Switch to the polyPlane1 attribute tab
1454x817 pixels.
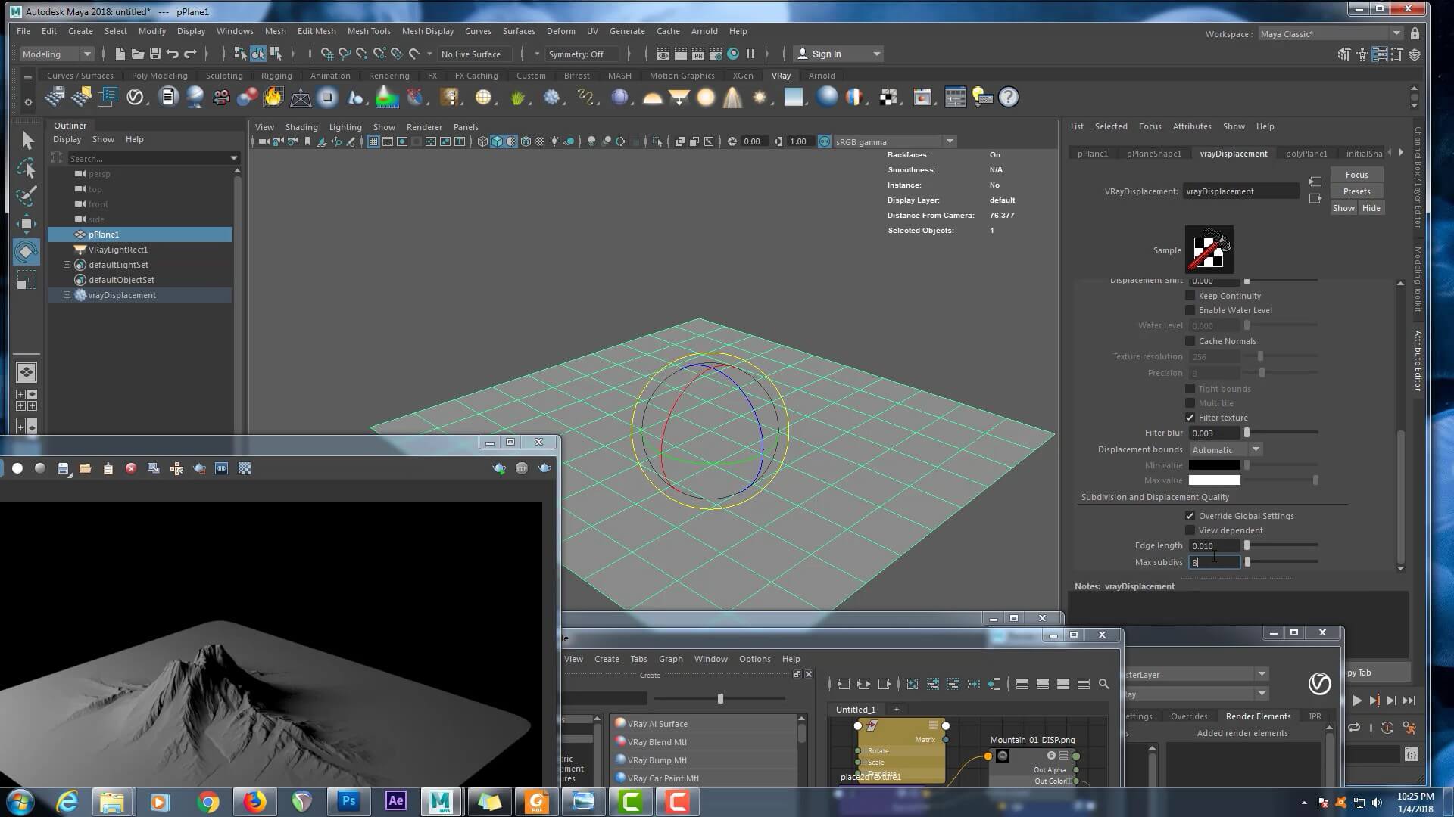coord(1306,154)
